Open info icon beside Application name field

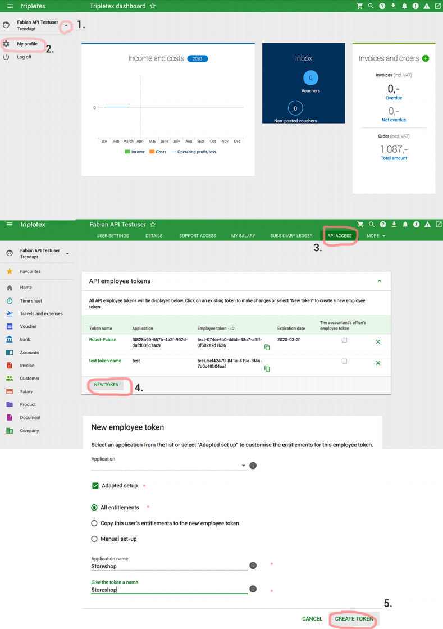(x=253, y=566)
